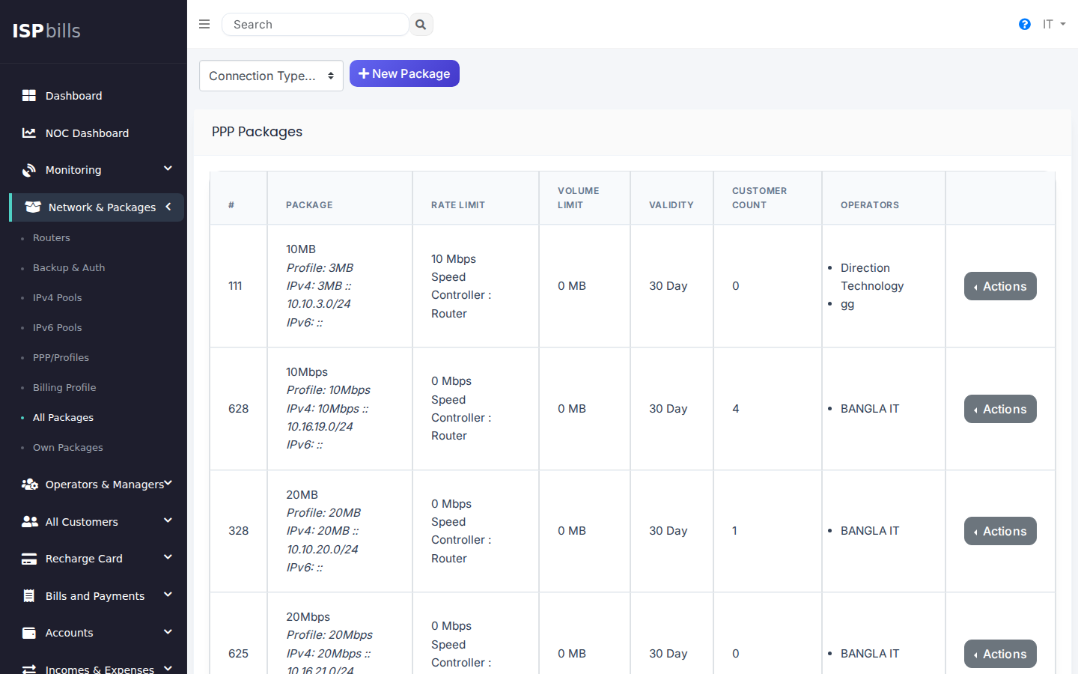
Task: Click the All Customers people icon
Action: pos(29,522)
